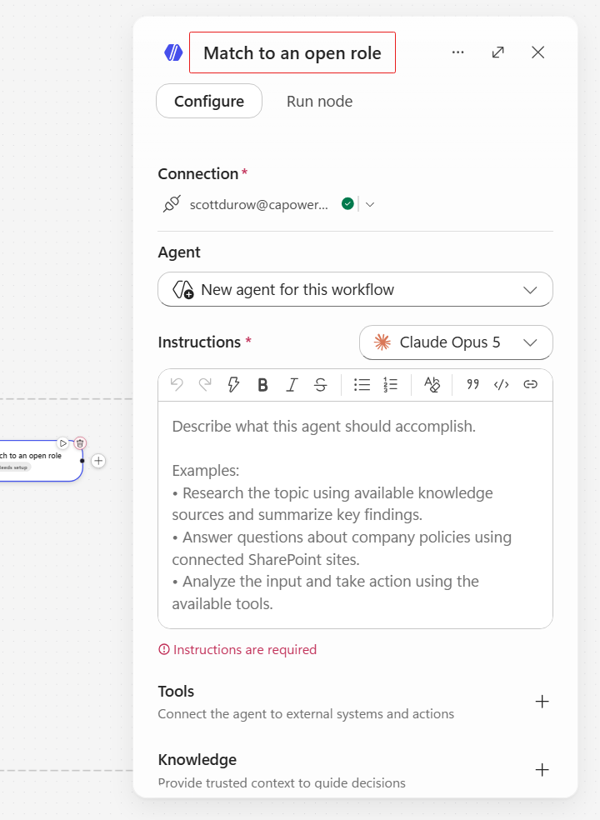Viewport: 600px width, 820px height.
Task: Insert a numbered list
Action: click(x=390, y=385)
